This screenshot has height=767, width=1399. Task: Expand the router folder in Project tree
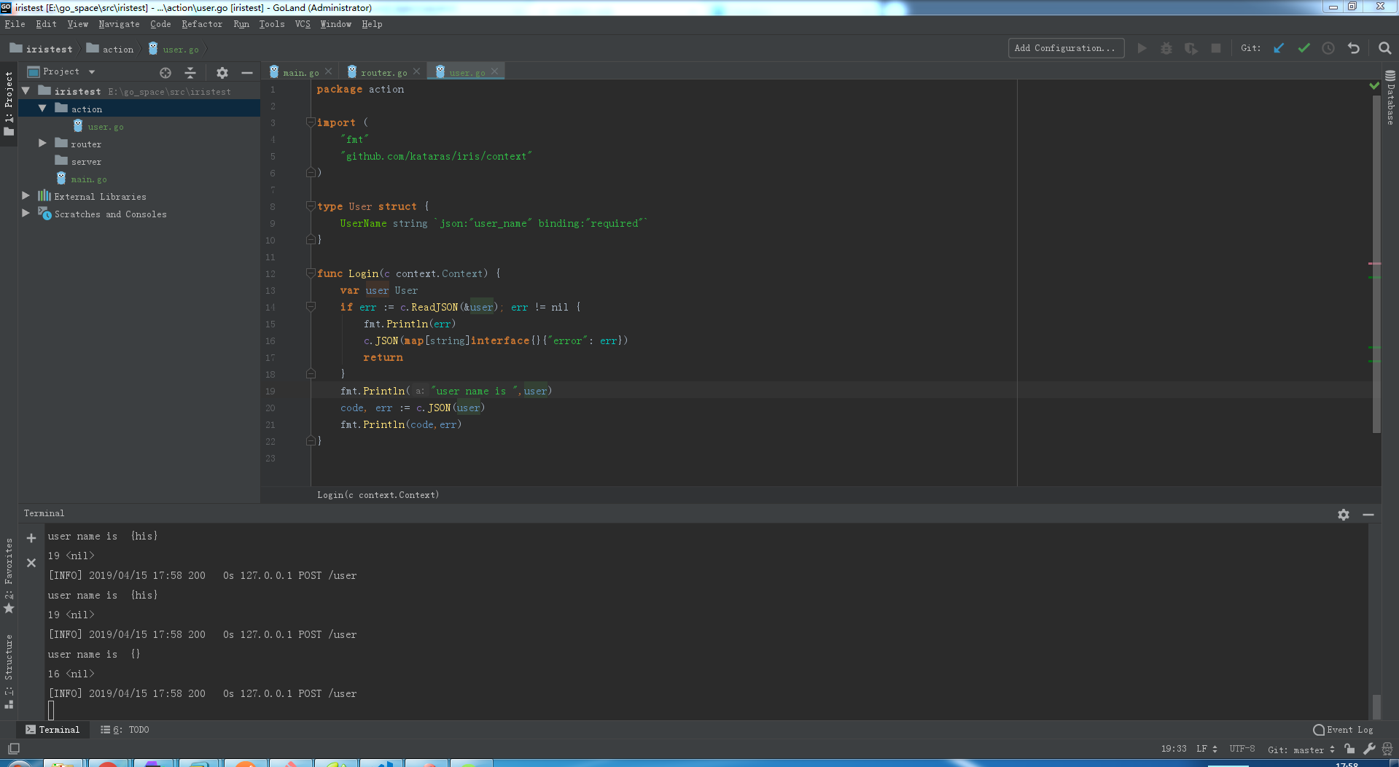(x=42, y=144)
